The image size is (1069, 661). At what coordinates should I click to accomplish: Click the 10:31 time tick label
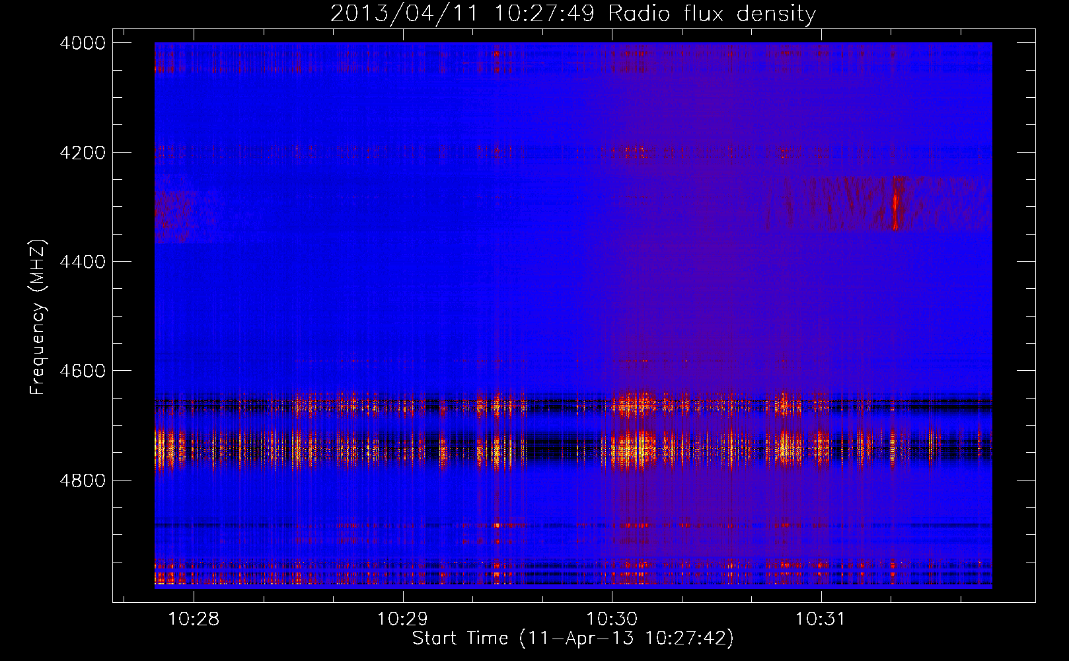click(x=821, y=619)
